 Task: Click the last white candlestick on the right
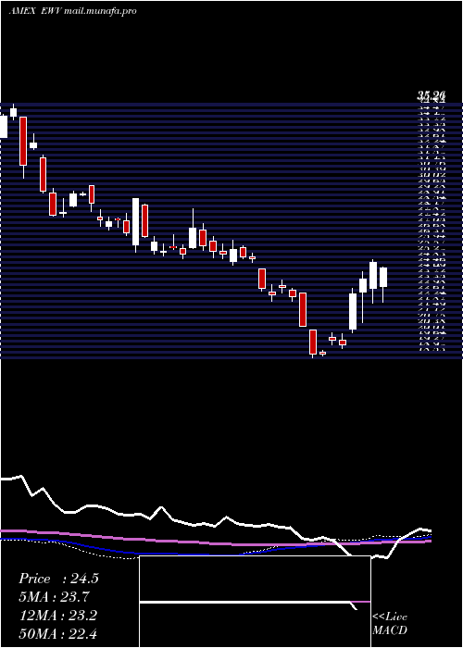(383, 278)
